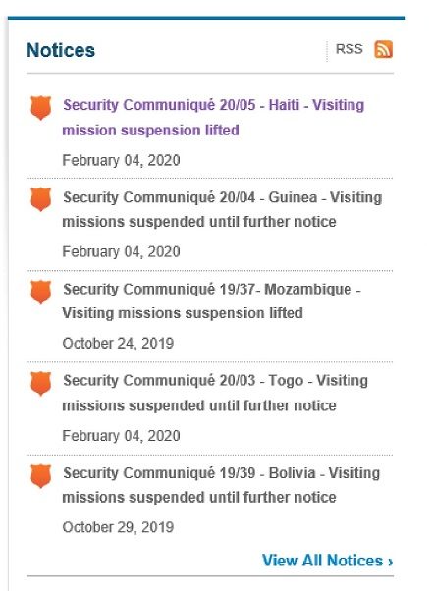The width and height of the screenshot is (429, 591).
Task: Click the View All Notices link
Action: (327, 561)
